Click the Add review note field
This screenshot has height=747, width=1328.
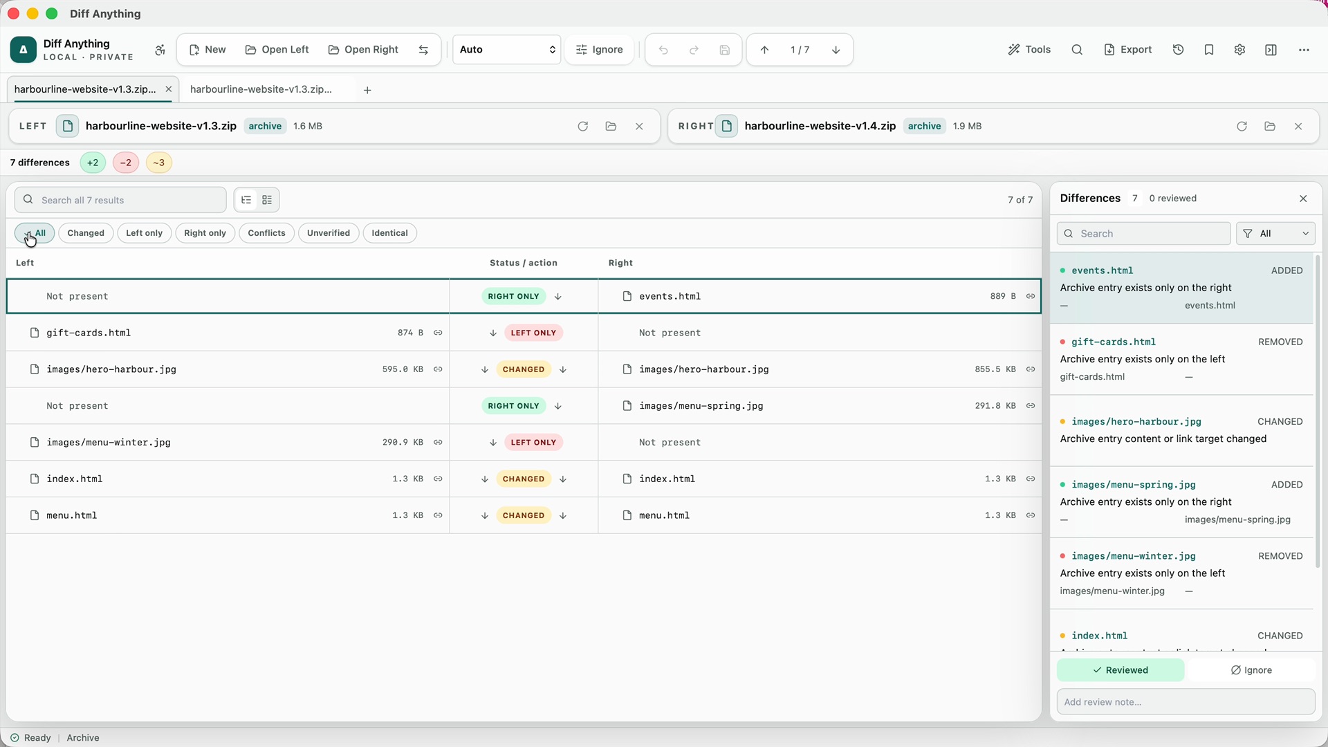pyautogui.click(x=1186, y=702)
